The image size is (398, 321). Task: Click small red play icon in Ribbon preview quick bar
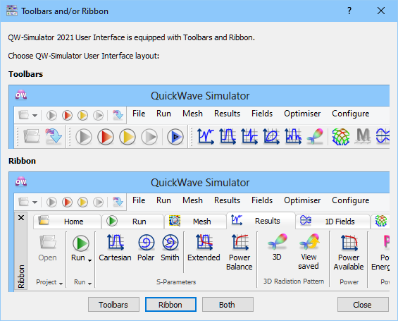pyautogui.click(x=67, y=202)
